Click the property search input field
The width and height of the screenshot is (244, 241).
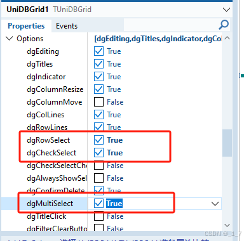[x=171, y=25]
